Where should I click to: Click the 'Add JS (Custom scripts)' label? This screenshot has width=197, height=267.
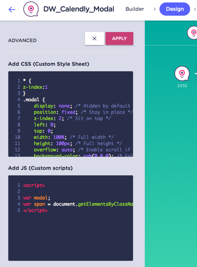40,168
